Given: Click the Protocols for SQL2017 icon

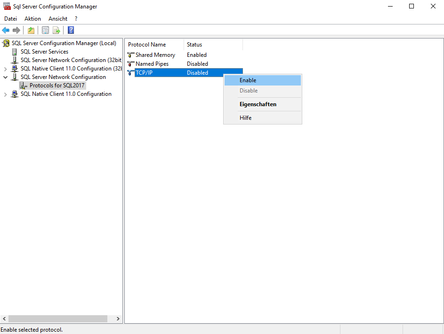Looking at the screenshot, I should [24, 85].
